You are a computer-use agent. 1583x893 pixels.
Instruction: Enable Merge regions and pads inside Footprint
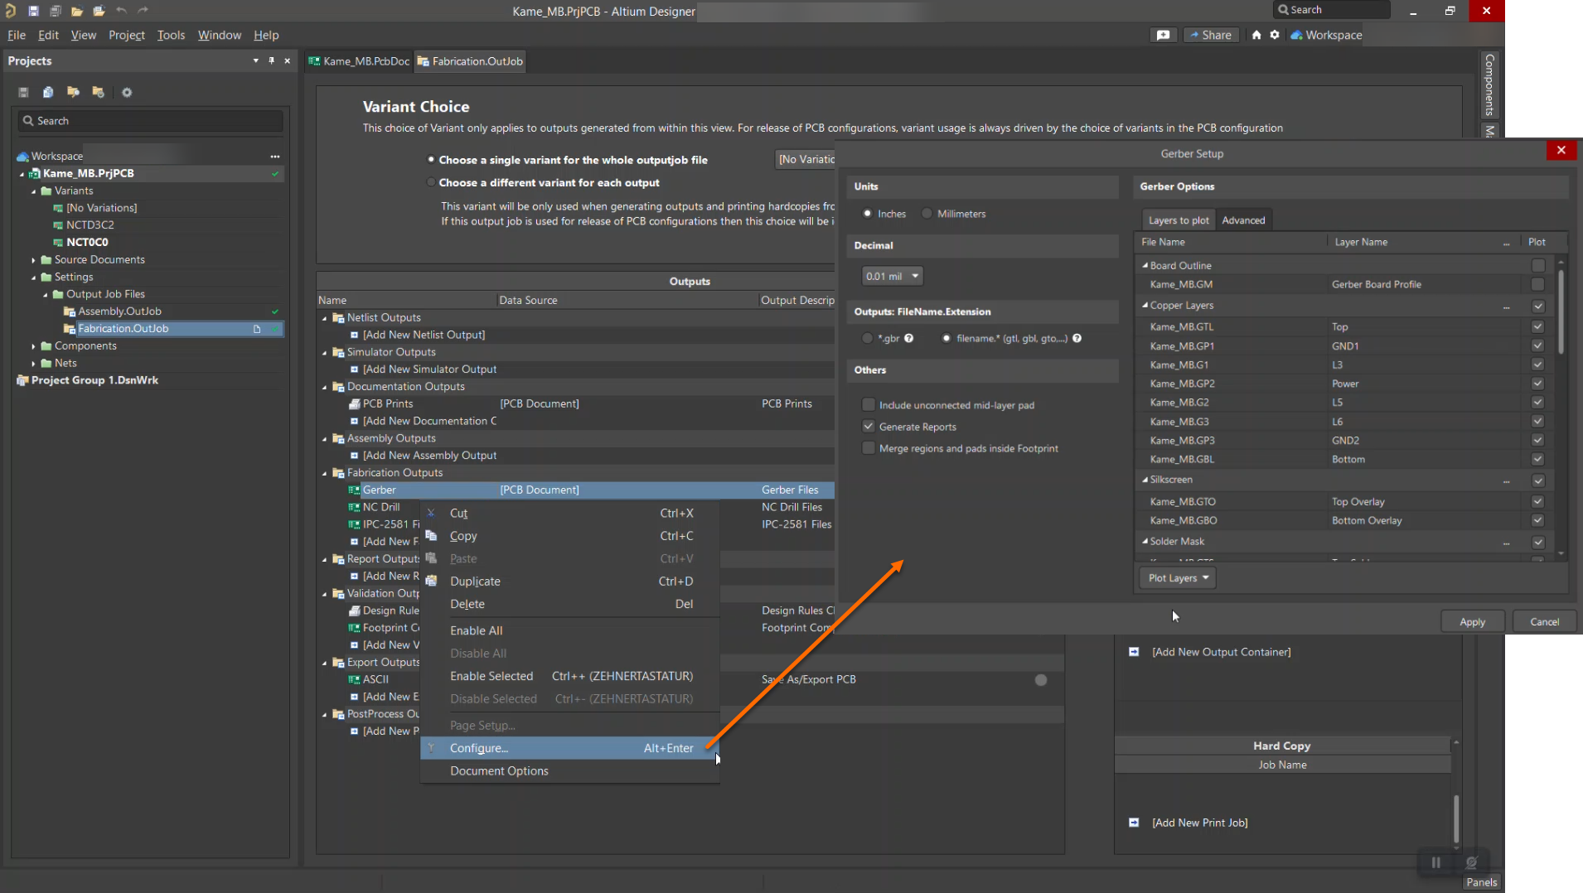coord(869,448)
